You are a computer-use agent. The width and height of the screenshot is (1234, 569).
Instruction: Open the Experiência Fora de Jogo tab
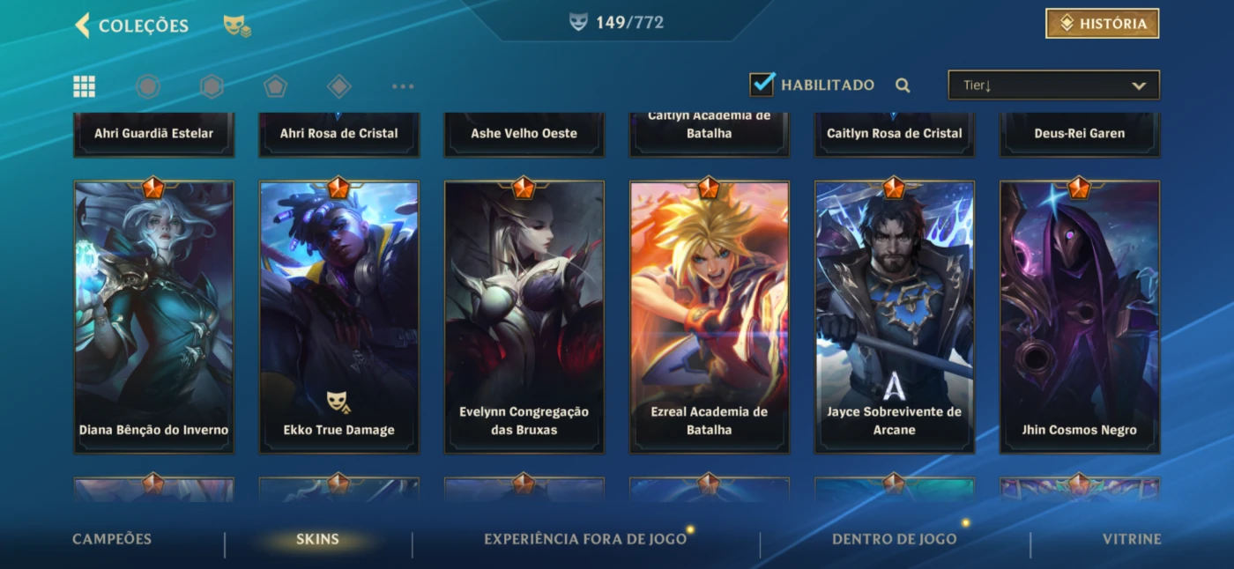pyautogui.click(x=585, y=539)
